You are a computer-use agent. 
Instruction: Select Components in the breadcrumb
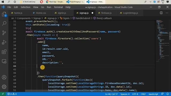24,18
